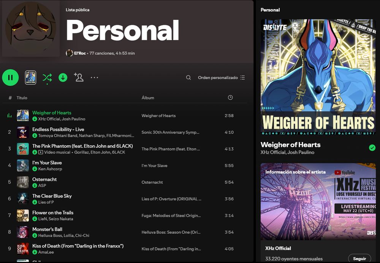Open Seizo Nakata artist link
380x263 pixels.
pos(61,219)
